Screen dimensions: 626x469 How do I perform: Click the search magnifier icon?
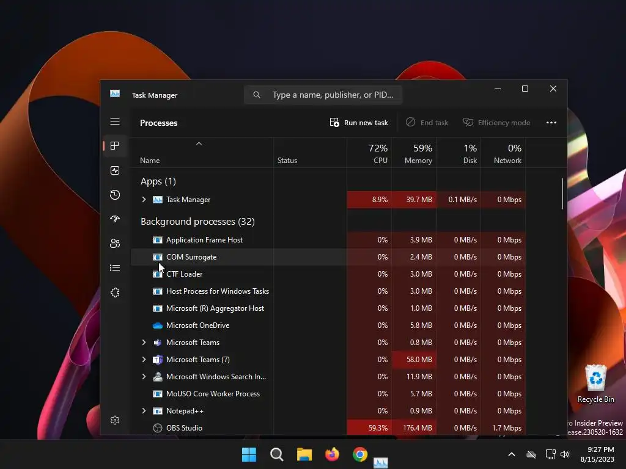[x=257, y=95]
